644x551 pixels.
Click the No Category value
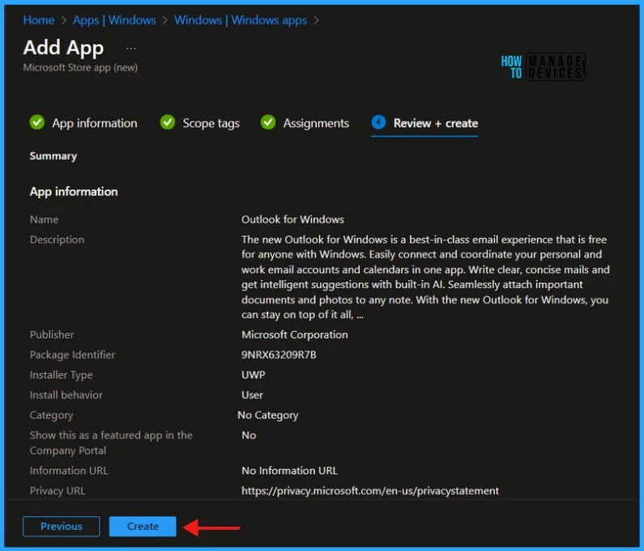(x=268, y=415)
